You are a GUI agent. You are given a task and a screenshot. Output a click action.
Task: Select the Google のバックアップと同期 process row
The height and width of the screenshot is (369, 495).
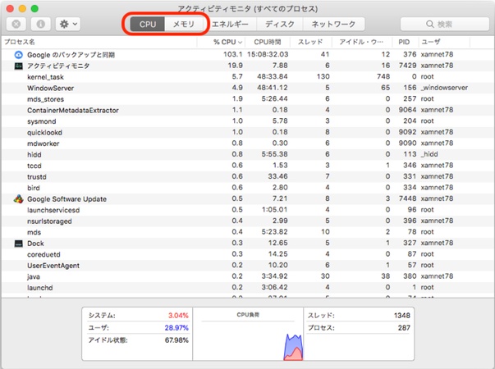pyautogui.click(x=248, y=55)
